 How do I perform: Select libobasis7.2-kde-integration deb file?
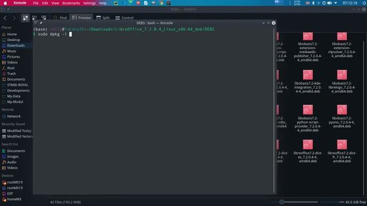[x=308, y=81]
